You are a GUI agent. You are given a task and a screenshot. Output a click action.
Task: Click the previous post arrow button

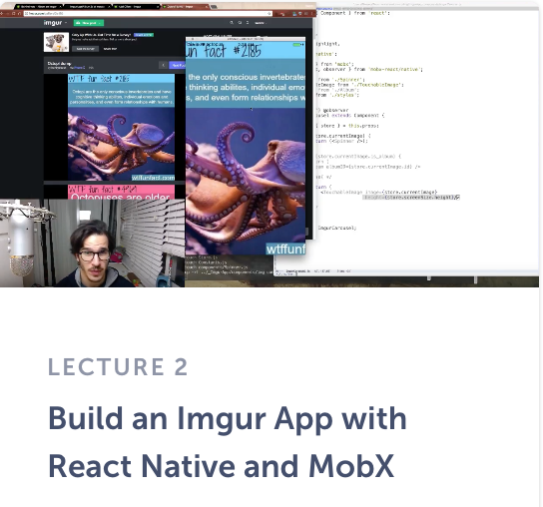click(x=163, y=65)
